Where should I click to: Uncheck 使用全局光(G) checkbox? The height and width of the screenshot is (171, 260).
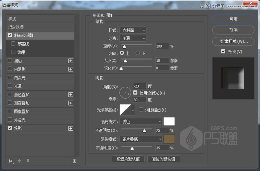[135, 93]
